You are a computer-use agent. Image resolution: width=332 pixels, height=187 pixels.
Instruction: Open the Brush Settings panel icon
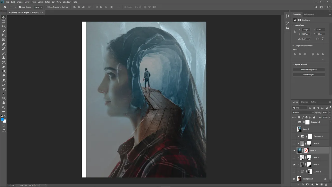[287, 23]
